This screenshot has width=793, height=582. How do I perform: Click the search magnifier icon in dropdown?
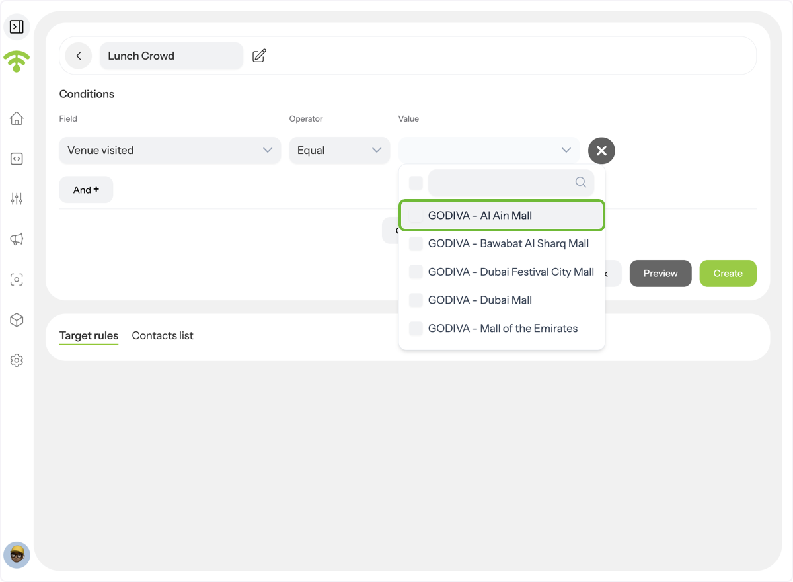point(581,183)
